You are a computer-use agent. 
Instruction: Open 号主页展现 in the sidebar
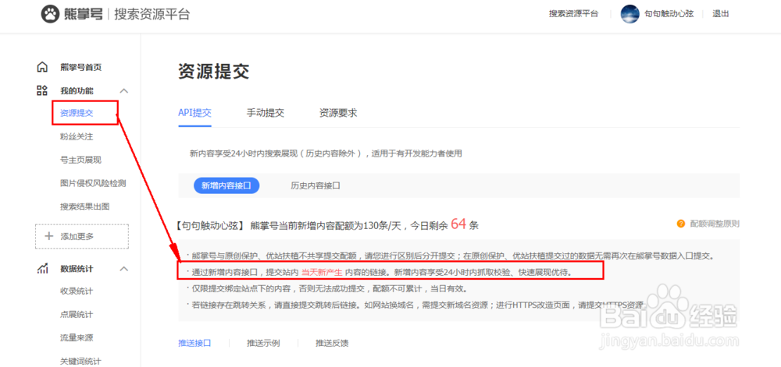click(80, 160)
